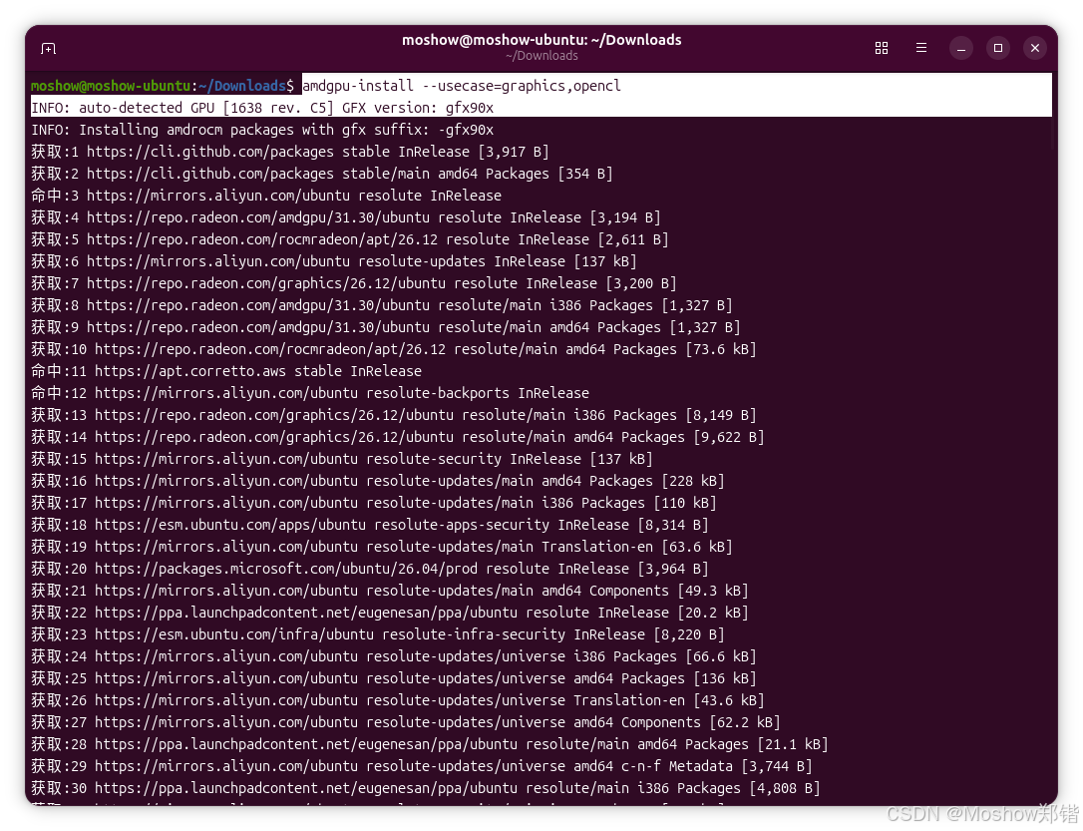
Task: Click the auto-detected GPU INFO line
Action: 262,108
